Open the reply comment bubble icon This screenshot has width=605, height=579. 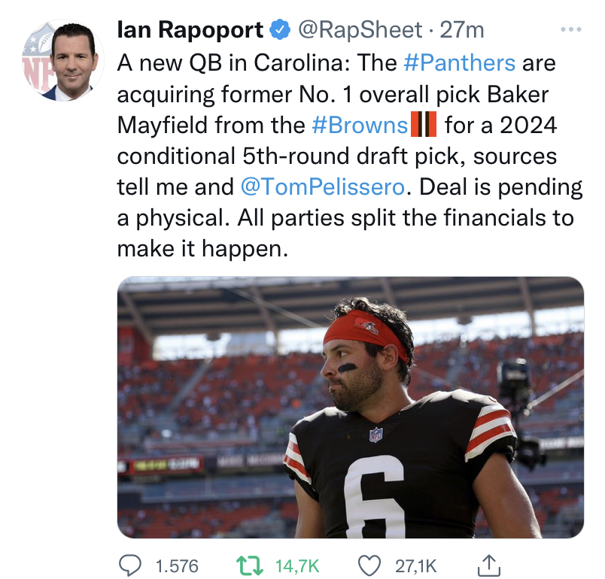129,565
